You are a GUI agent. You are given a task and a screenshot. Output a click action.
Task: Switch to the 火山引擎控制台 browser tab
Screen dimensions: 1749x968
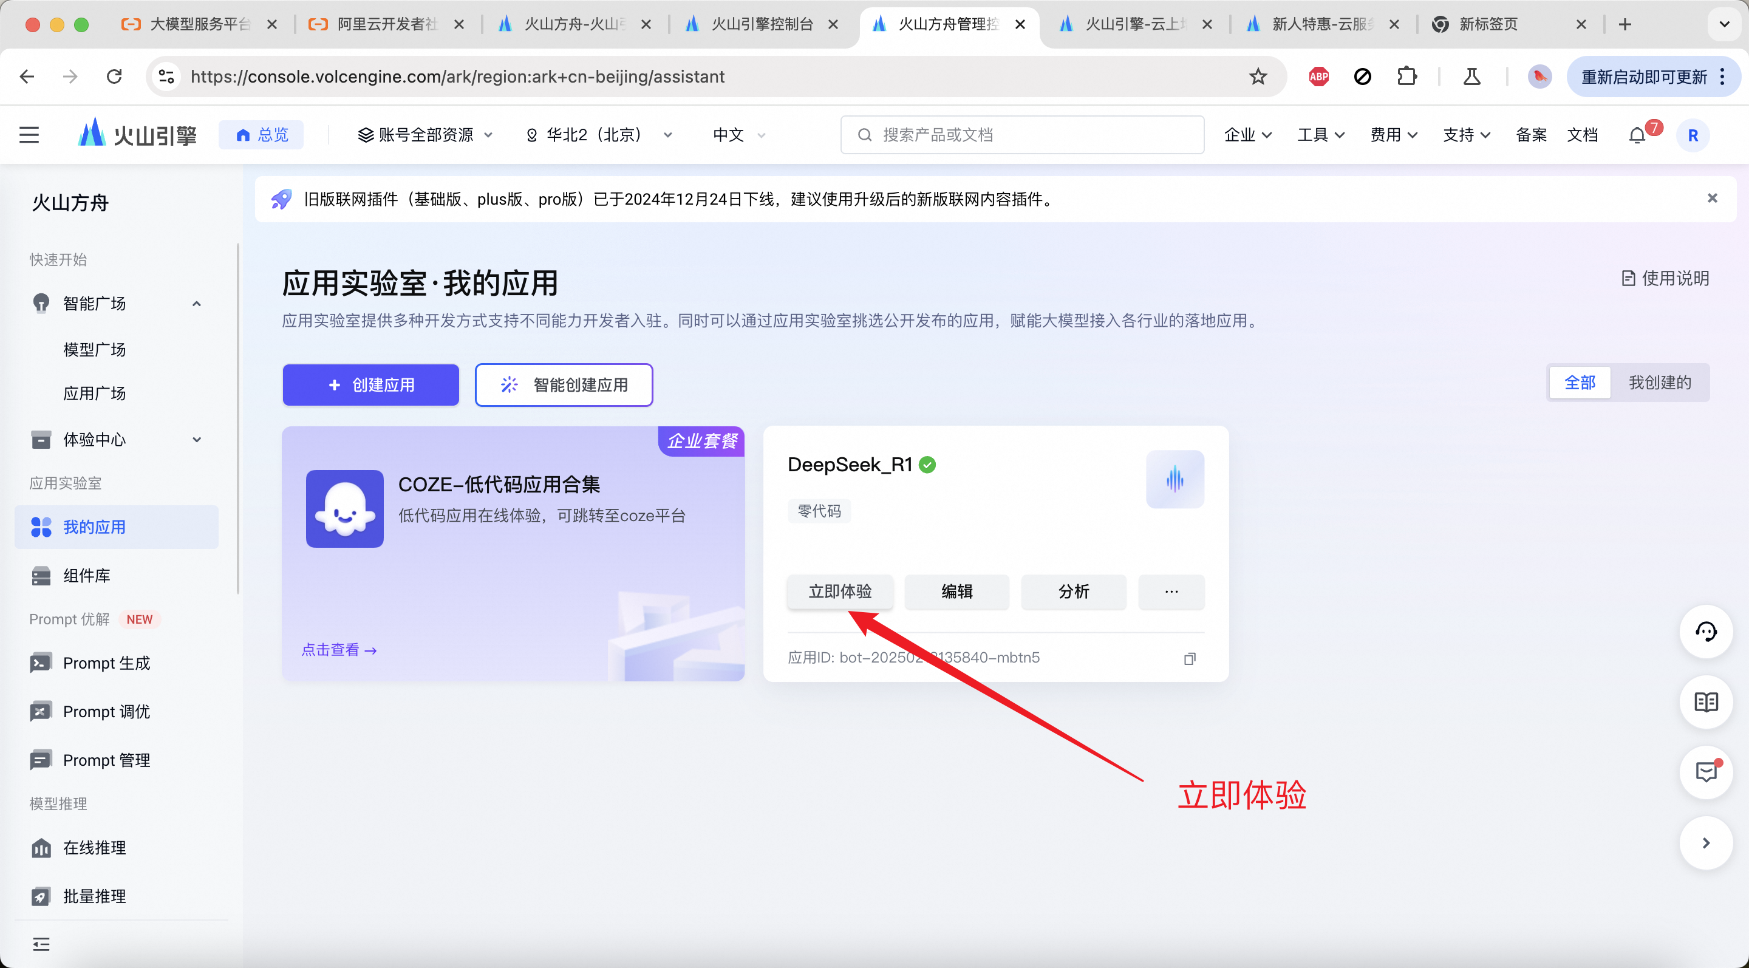761,24
